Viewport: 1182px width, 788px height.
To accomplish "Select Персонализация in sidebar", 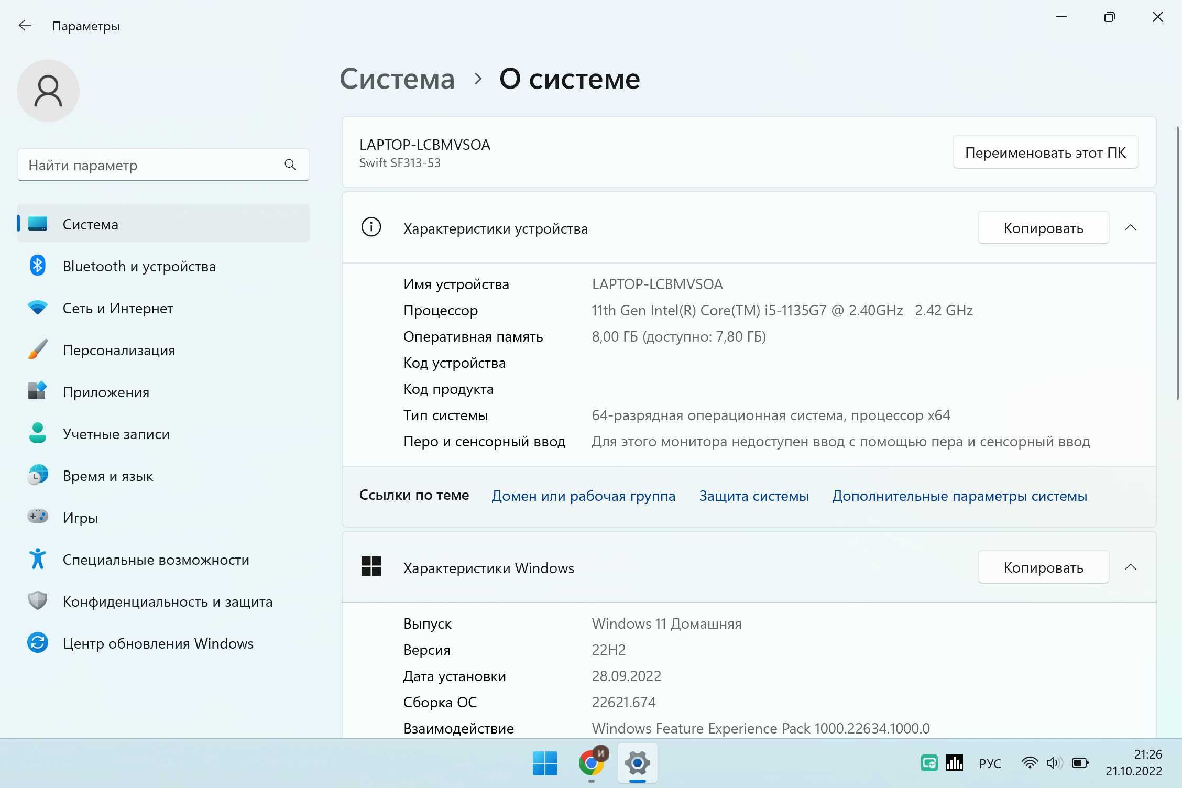I will [x=163, y=349].
